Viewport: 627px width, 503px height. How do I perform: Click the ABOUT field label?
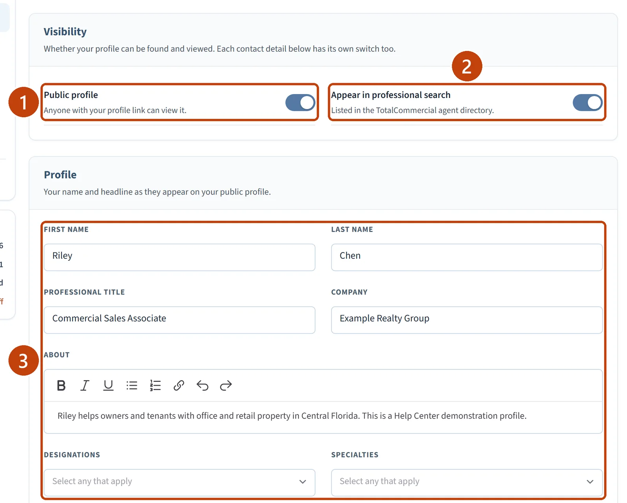(57, 355)
